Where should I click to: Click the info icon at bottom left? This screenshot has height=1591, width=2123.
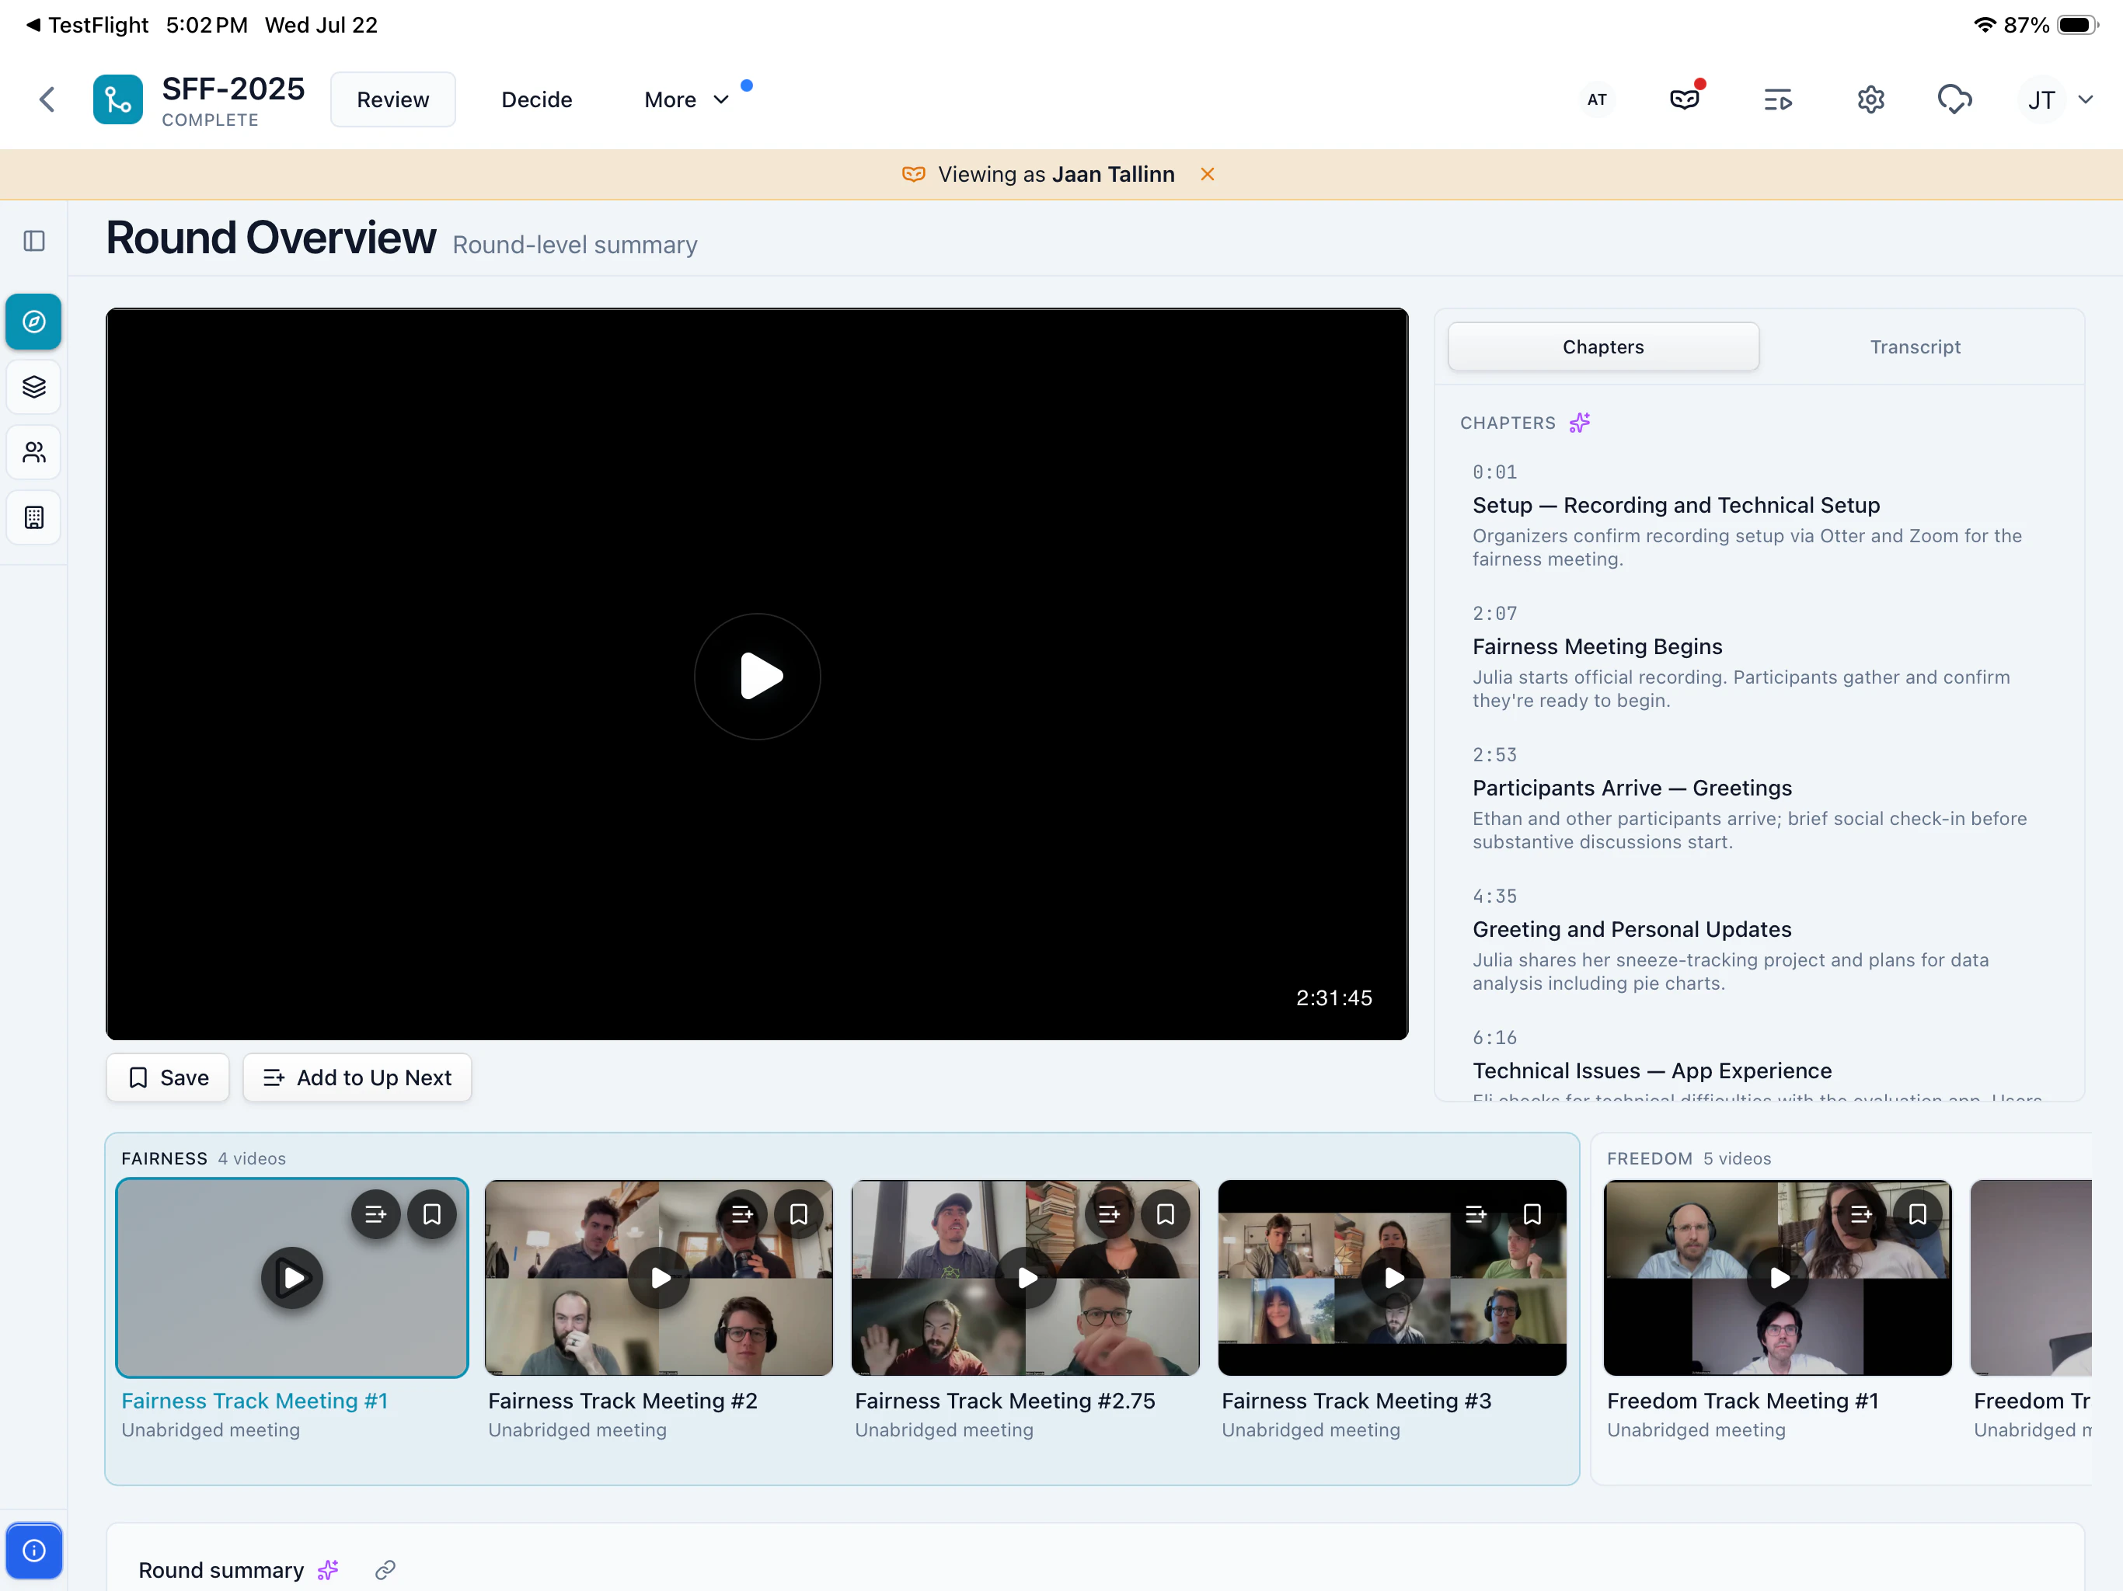(33, 1550)
